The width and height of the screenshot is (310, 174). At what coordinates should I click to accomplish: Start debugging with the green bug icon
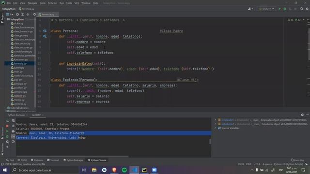[x=285, y=9]
